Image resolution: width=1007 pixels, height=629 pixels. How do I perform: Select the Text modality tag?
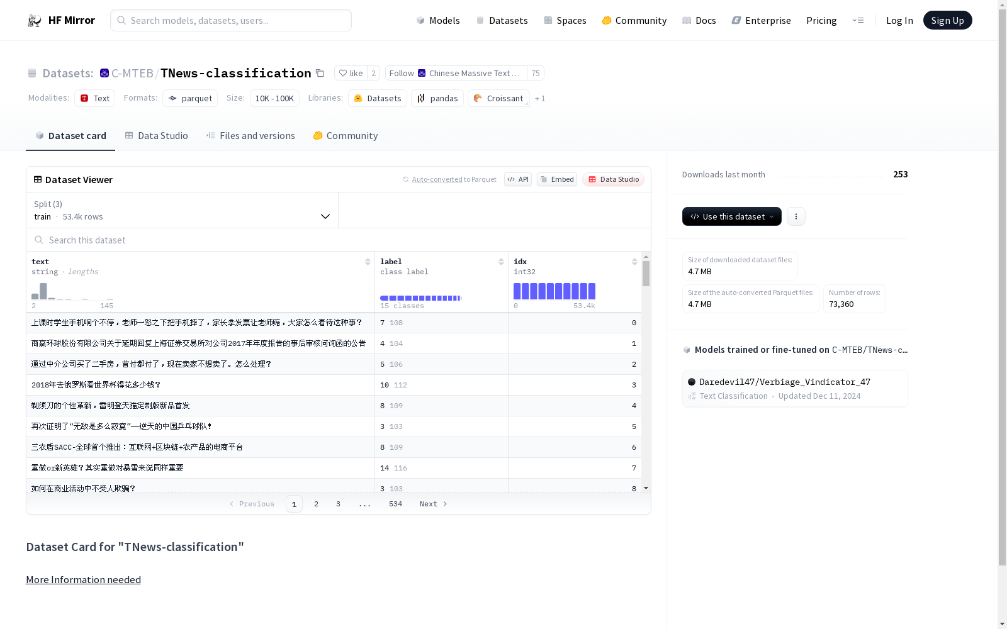[x=95, y=98]
